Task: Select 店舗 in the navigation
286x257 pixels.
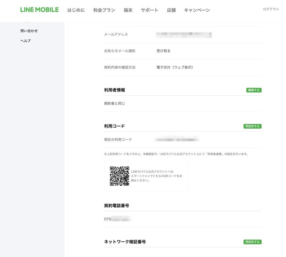Action: (x=171, y=10)
